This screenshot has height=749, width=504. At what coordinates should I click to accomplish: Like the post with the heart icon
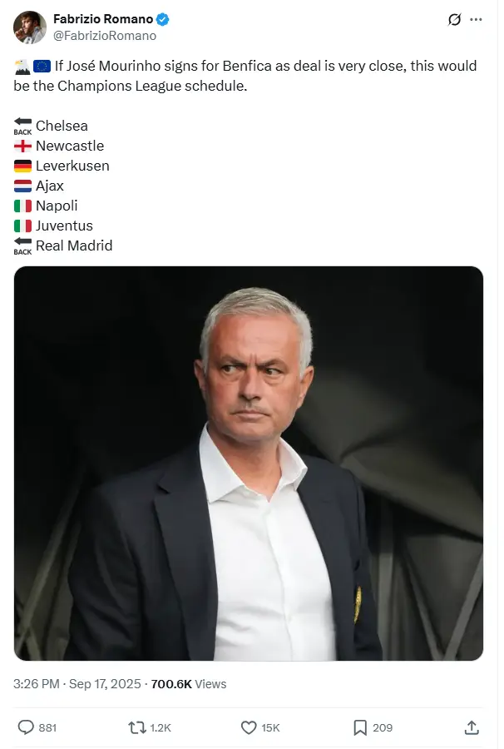[x=249, y=727]
